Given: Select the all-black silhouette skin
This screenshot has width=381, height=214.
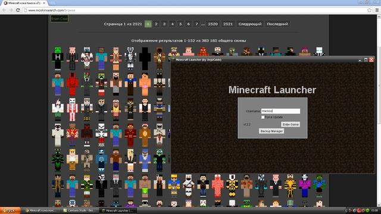Looking at the screenshot, I should click(x=145, y=58).
